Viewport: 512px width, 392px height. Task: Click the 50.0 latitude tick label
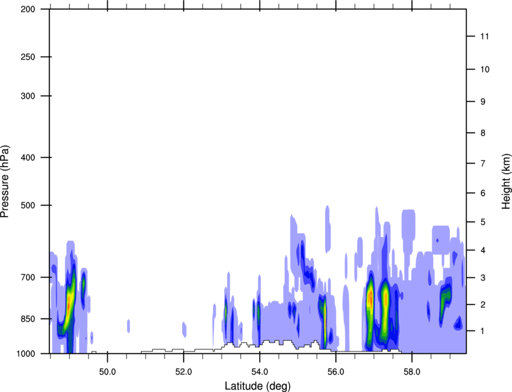tap(107, 372)
